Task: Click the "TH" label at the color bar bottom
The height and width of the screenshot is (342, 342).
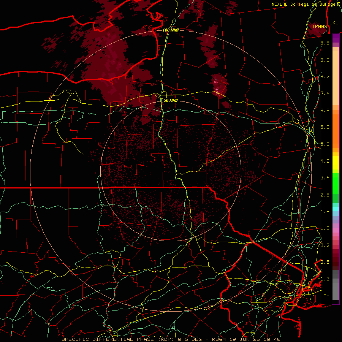Action: [326, 296]
